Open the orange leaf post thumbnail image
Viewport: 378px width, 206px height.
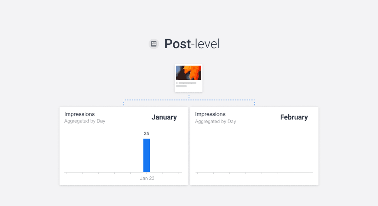point(189,73)
